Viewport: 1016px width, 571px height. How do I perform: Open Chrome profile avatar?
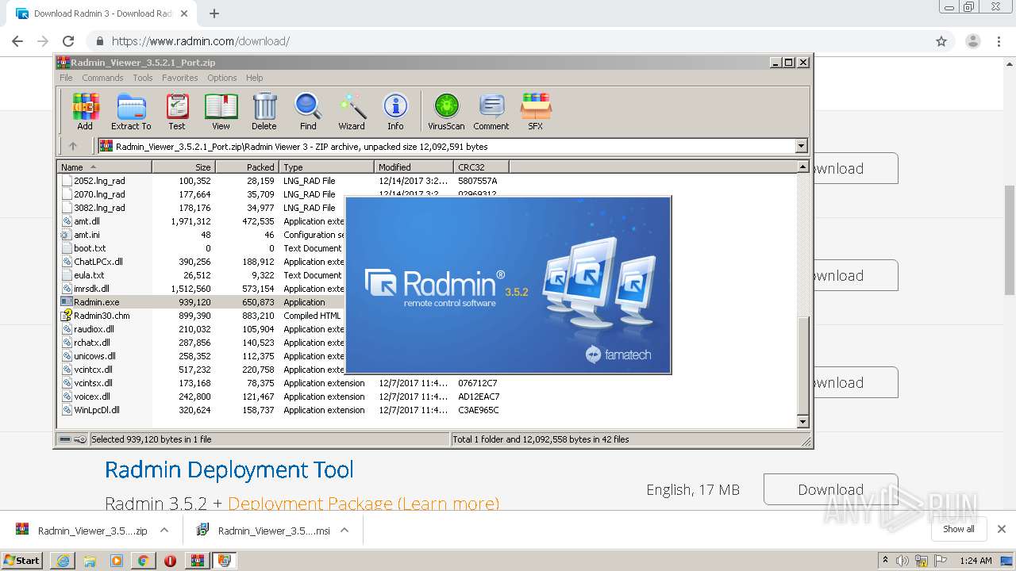[972, 41]
